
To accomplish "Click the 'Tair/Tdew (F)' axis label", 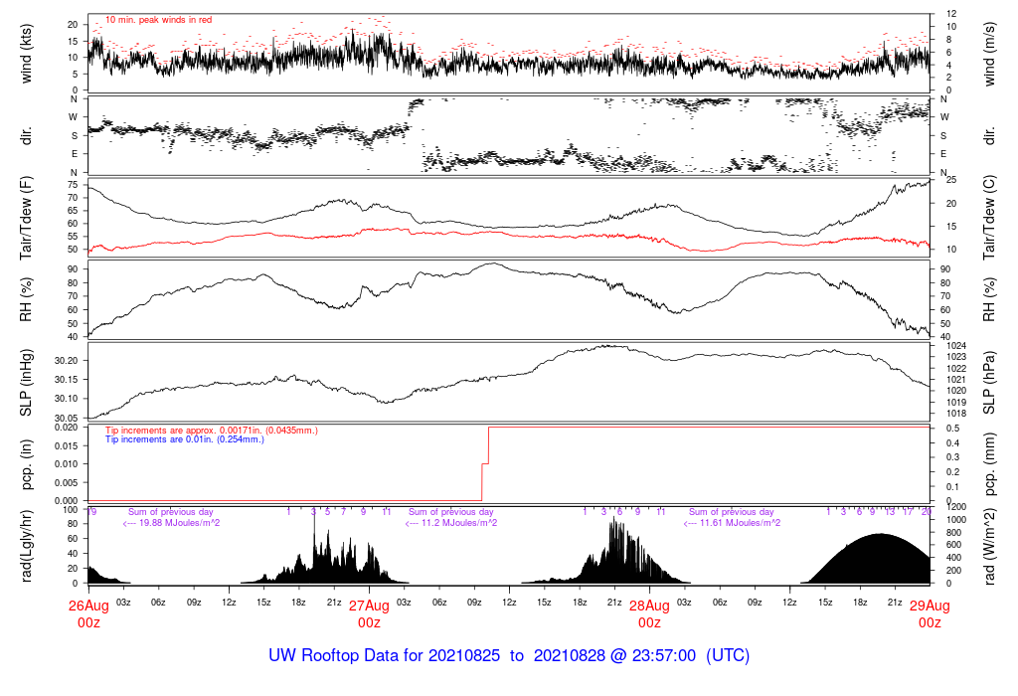I will coord(26,218).
